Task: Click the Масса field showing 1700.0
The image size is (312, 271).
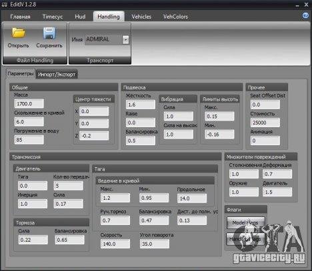Action: (29, 104)
